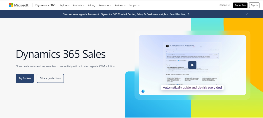Expand the Resources menu
The width and height of the screenshot is (263, 118).
tap(105, 5)
